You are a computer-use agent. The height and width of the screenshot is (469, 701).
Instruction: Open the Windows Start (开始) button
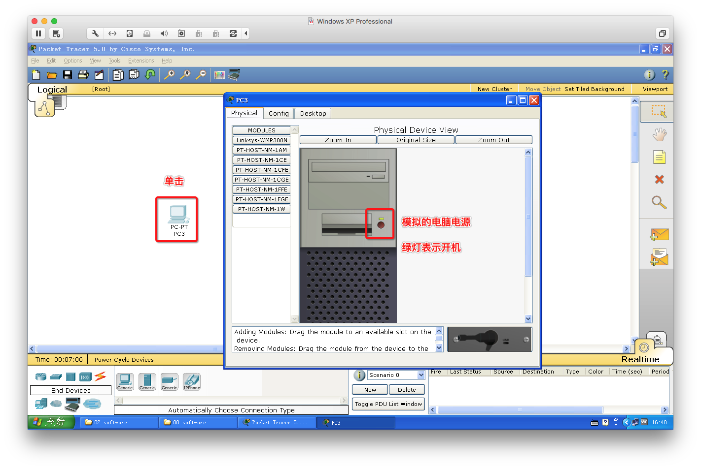[51, 422]
